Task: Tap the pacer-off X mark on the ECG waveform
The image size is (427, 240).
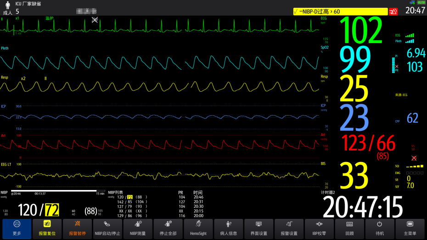Action: pyautogui.click(x=95, y=20)
